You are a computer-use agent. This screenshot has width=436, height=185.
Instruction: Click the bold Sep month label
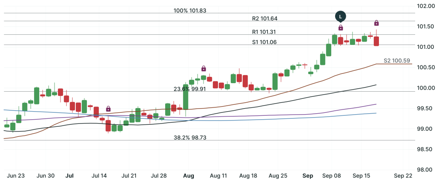[308, 176]
